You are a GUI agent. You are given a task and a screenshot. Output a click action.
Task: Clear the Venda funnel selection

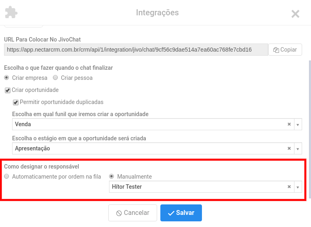[x=289, y=124]
